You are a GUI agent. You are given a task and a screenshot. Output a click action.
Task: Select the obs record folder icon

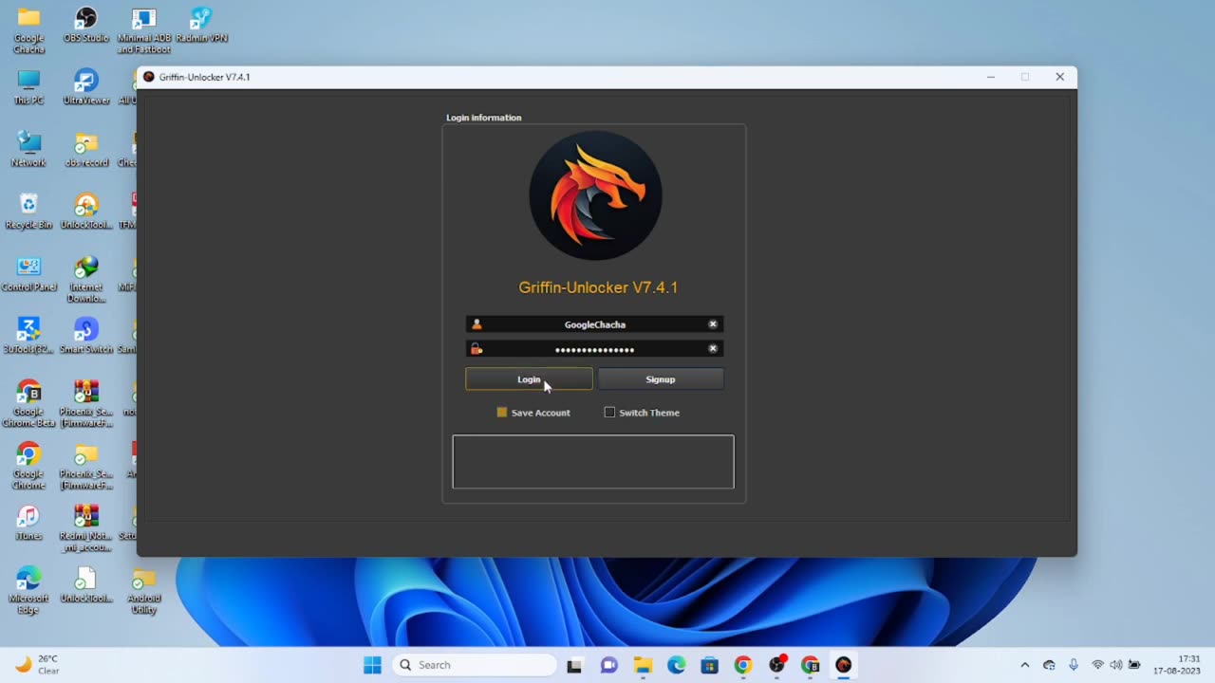coord(86,149)
